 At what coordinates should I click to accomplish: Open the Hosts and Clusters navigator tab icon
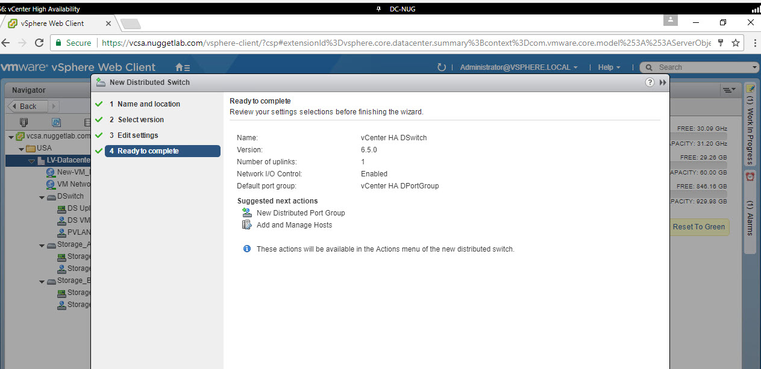click(24, 122)
